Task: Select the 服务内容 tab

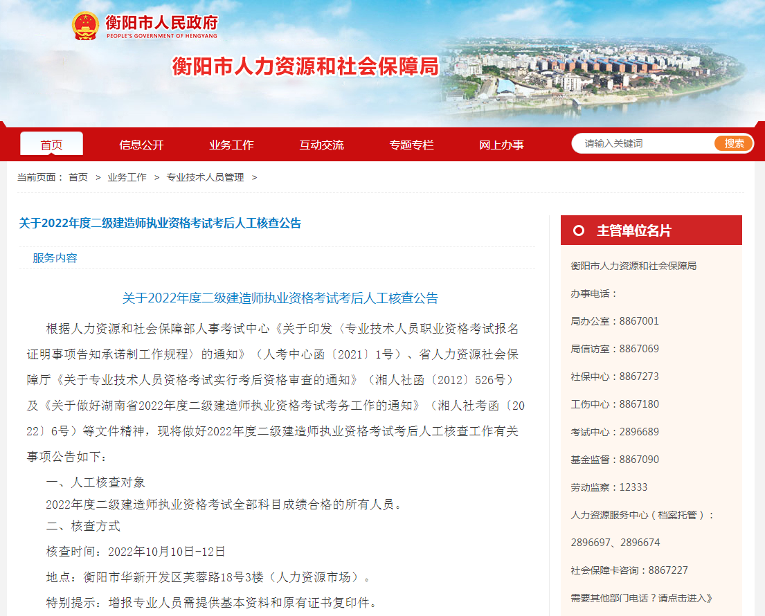Action: 55,258
